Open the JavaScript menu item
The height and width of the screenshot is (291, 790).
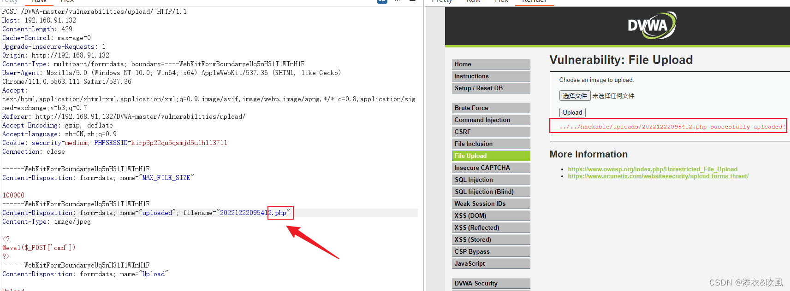pyautogui.click(x=491, y=263)
